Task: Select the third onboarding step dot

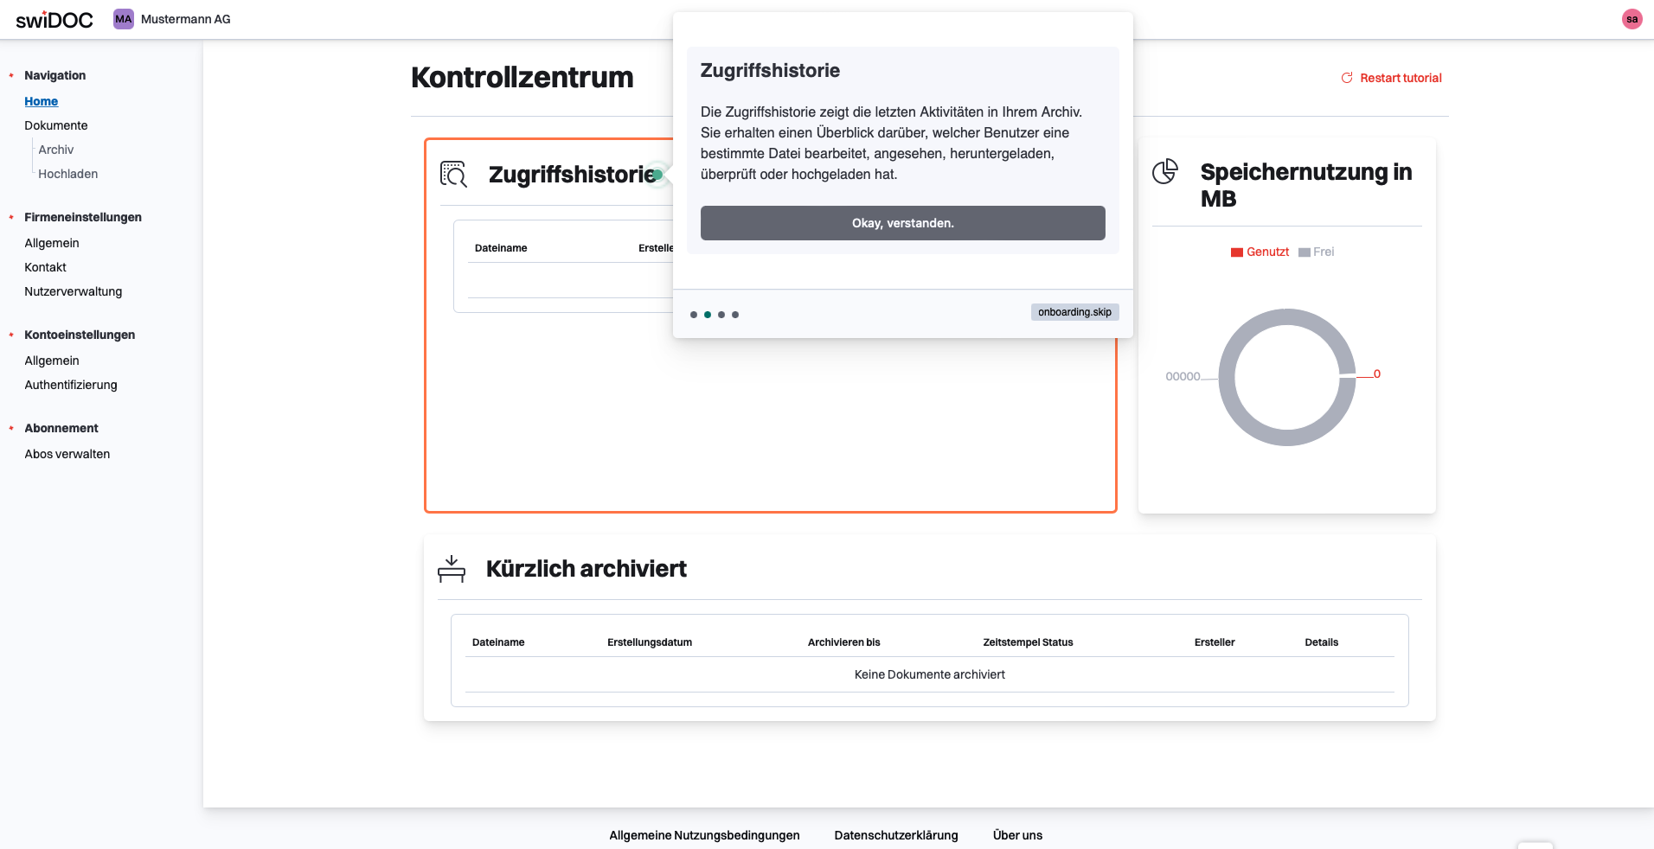Action: coord(721,315)
